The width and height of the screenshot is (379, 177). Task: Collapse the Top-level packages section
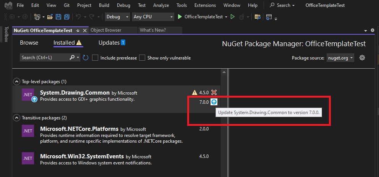[x=16, y=82]
